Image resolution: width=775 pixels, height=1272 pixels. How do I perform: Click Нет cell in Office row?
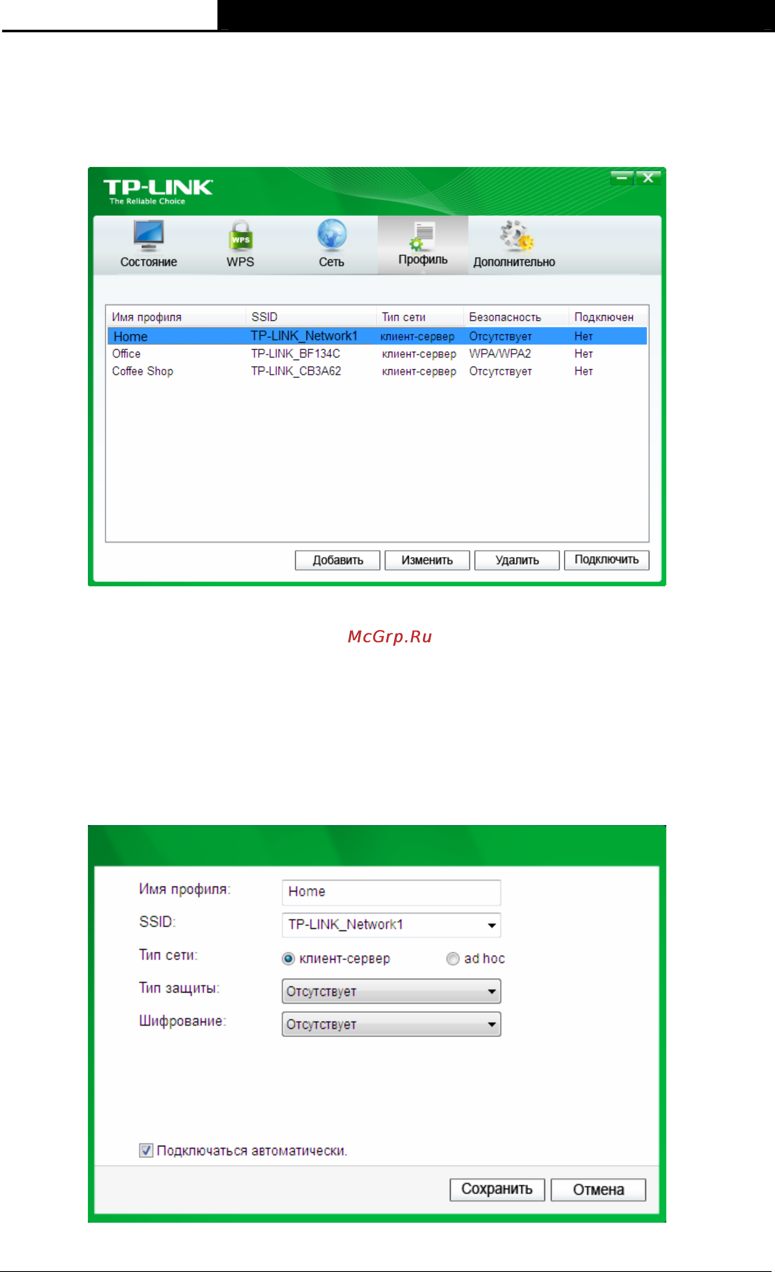[583, 353]
